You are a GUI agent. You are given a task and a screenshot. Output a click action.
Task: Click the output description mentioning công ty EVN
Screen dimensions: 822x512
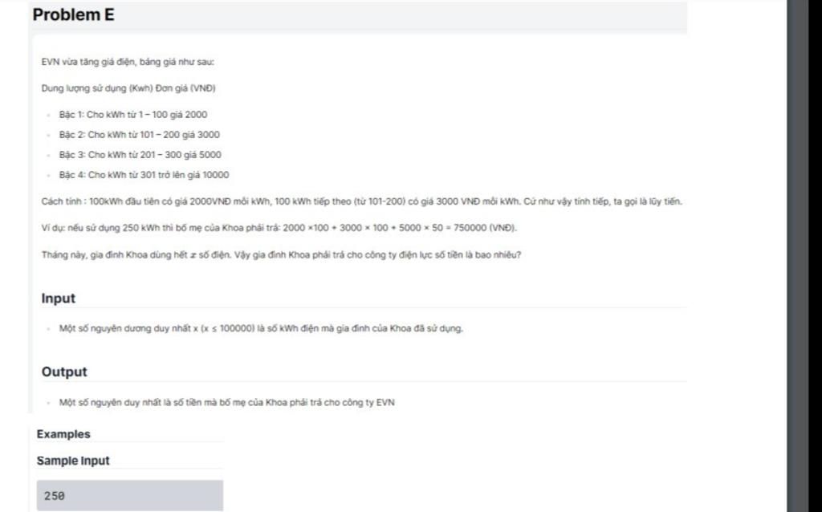click(226, 403)
